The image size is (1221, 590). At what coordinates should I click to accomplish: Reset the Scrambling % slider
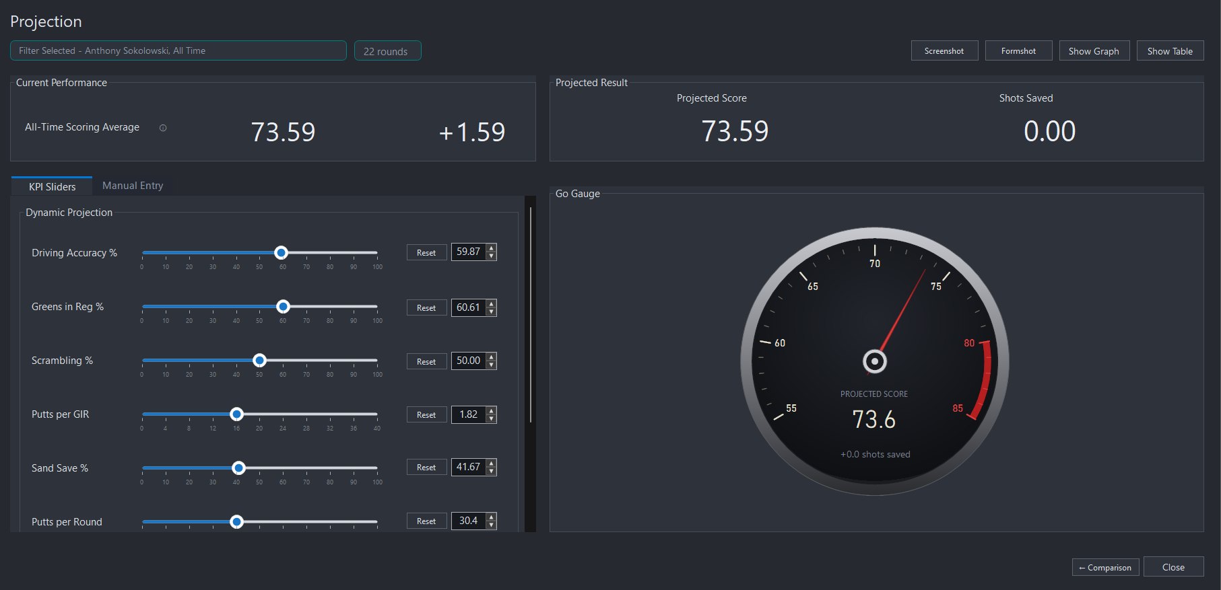click(426, 361)
